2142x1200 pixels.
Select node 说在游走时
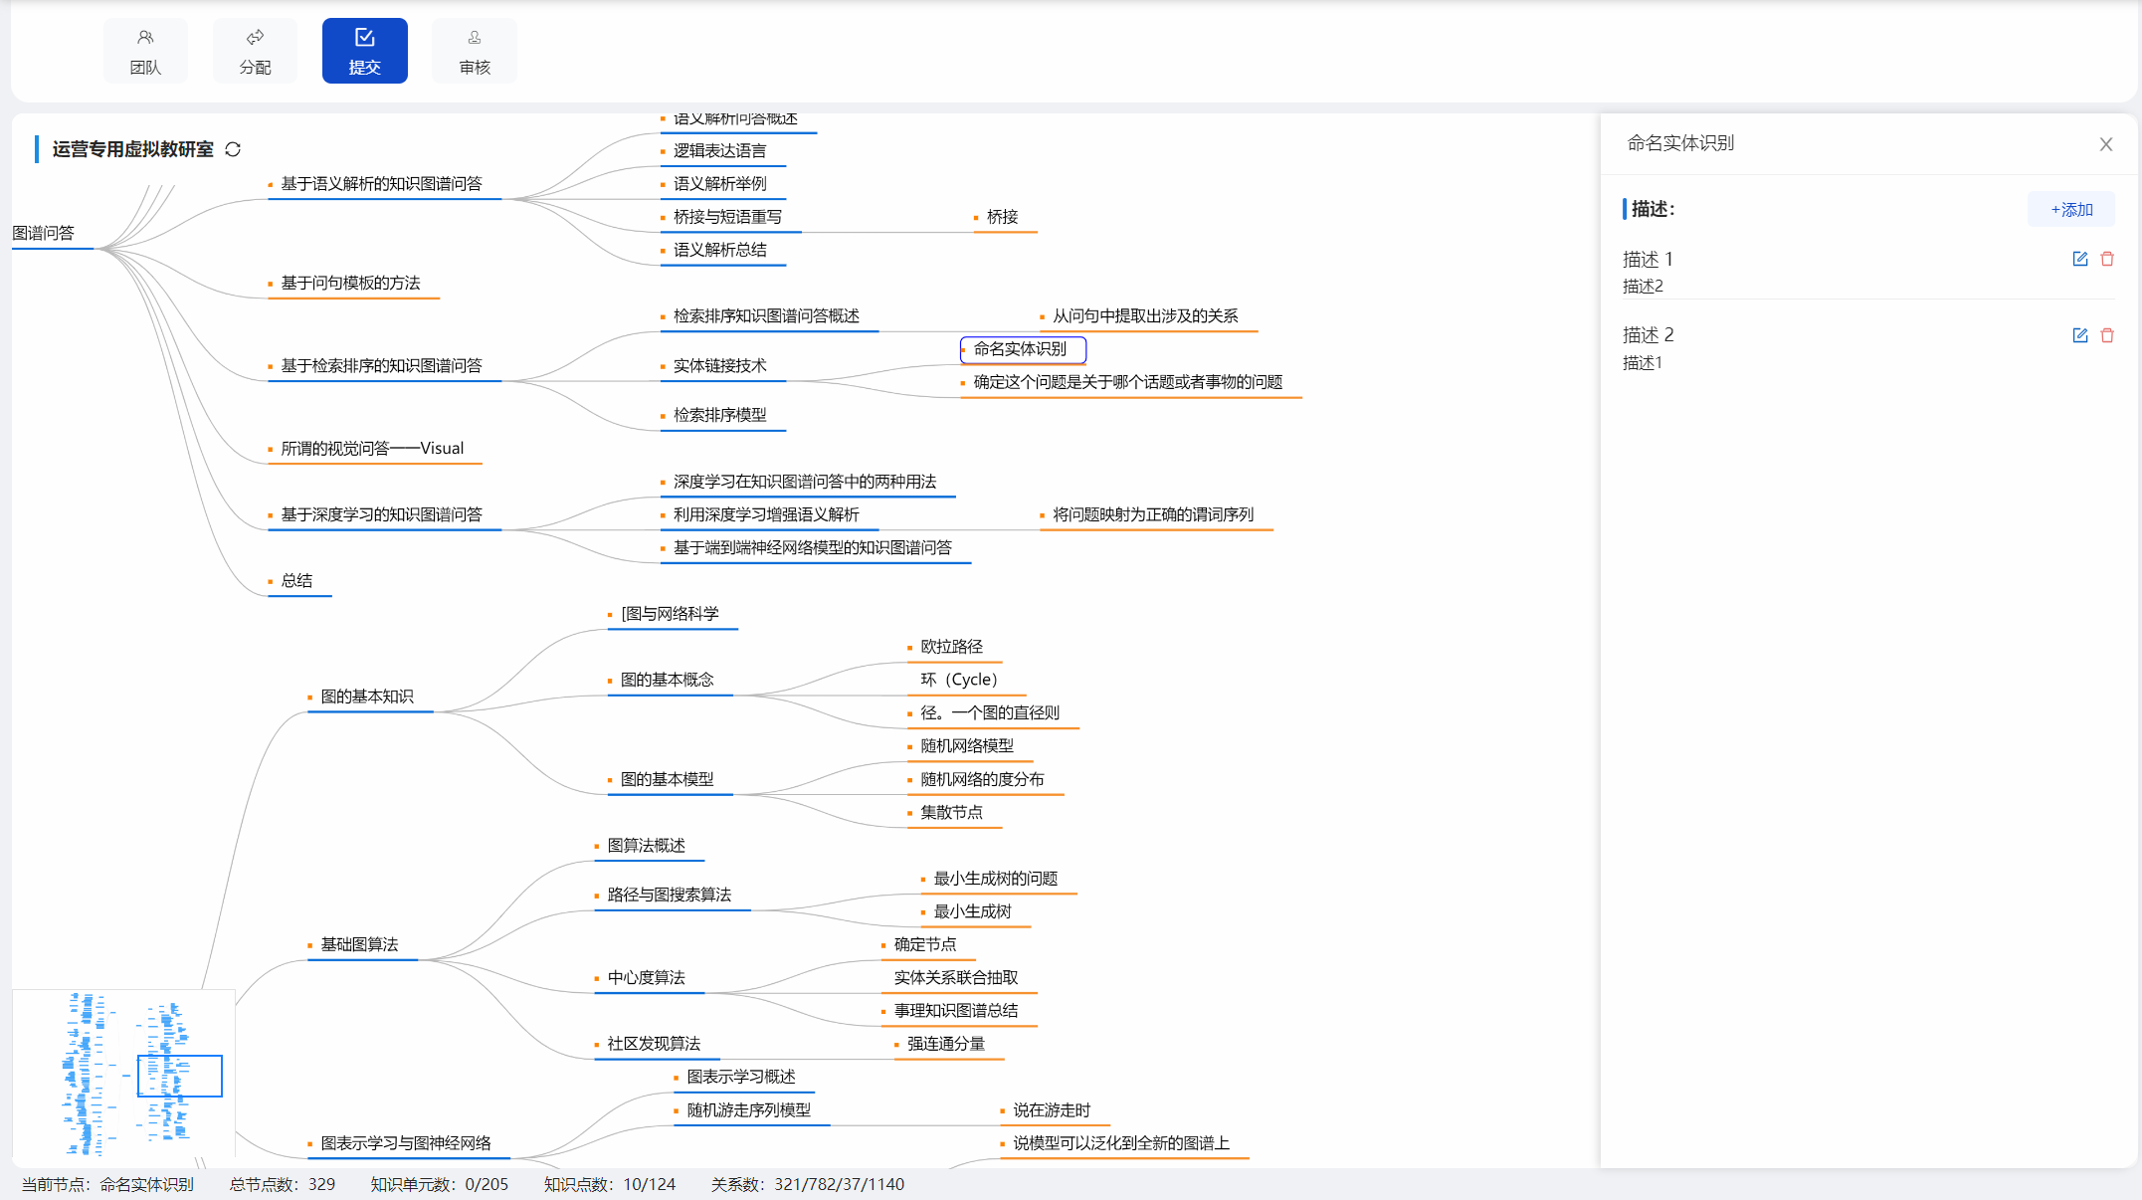[1052, 1110]
